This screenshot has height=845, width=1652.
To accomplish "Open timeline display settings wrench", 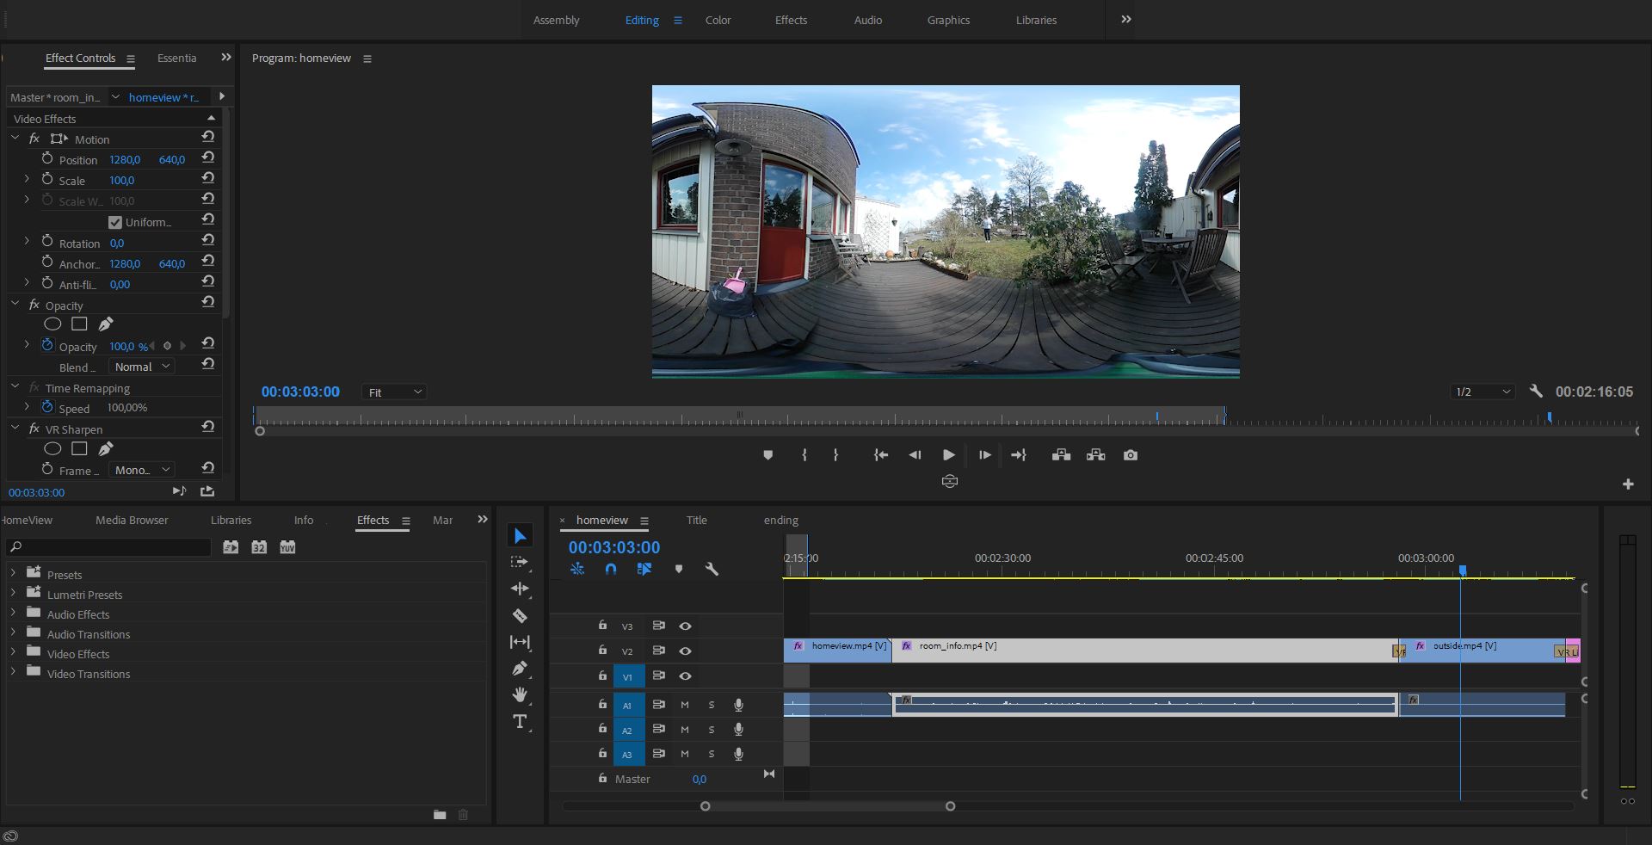I will click(x=712, y=569).
